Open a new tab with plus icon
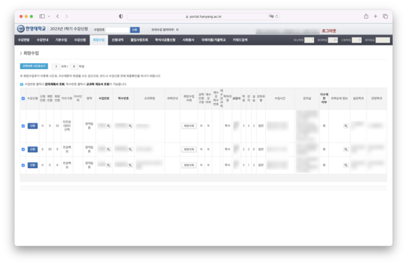The height and width of the screenshot is (265, 407). point(375,16)
